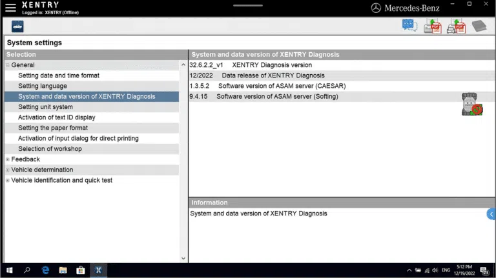The width and height of the screenshot is (496, 278).
Task: Click the volume speaker tray icon
Action: tap(435, 270)
